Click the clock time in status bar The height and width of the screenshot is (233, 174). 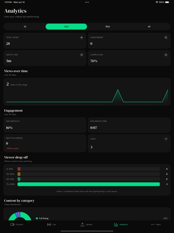(x=8, y=2)
